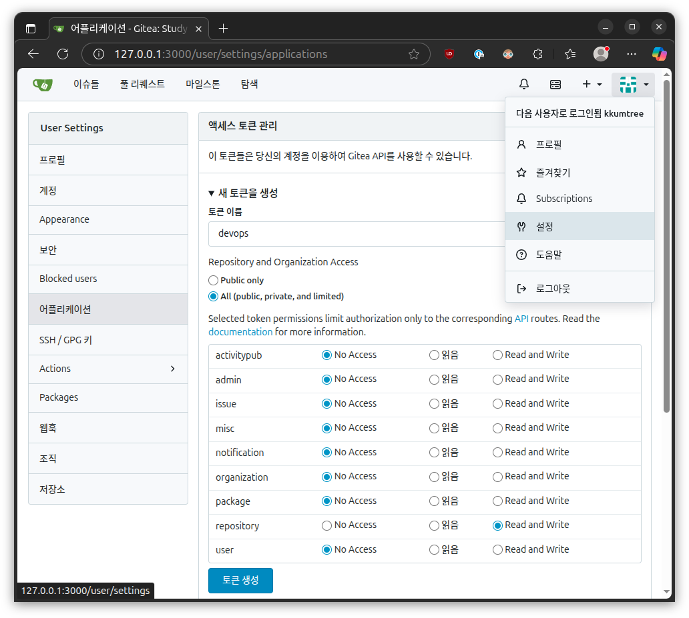Click the kkumtree user avatar menu
The image size is (689, 618).
(633, 84)
